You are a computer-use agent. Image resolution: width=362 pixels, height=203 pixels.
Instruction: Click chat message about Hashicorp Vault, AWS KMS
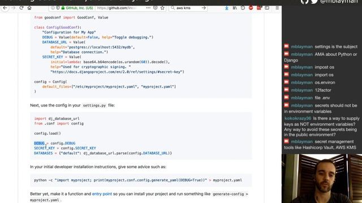[x=320, y=144]
